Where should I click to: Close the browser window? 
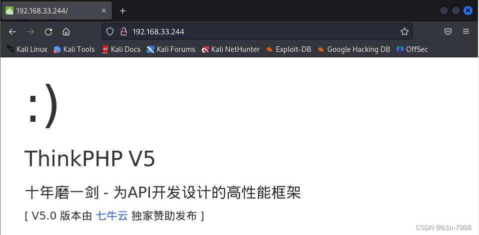(x=468, y=10)
